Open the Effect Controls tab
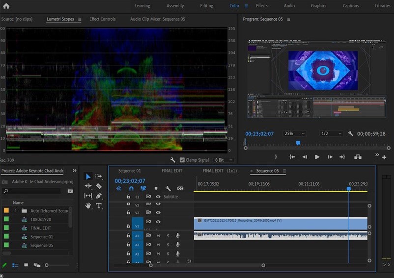This screenshot has width=394, height=278. [102, 19]
